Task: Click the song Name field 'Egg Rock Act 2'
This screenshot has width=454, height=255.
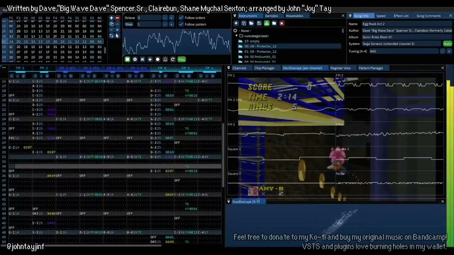Action: (406, 24)
